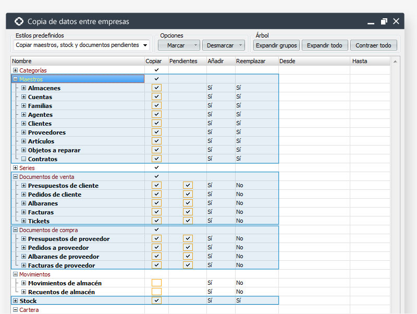The width and height of the screenshot is (417, 314).
Task: Expand the Categorías tree node
Action: 16,70
